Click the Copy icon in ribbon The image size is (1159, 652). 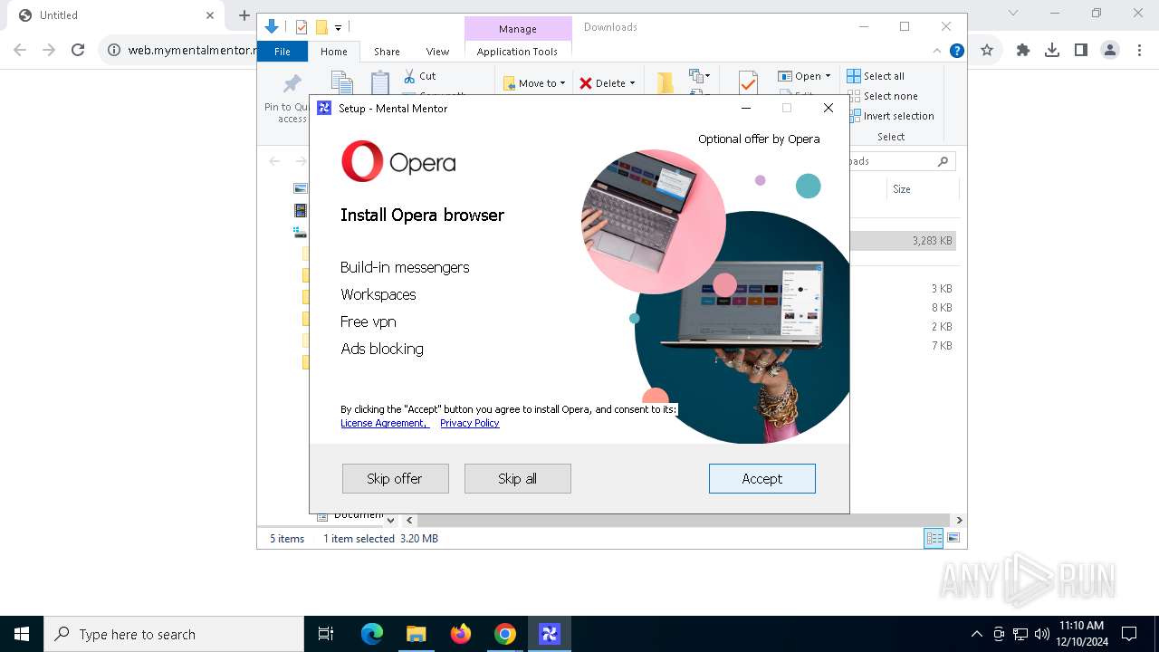(342, 83)
